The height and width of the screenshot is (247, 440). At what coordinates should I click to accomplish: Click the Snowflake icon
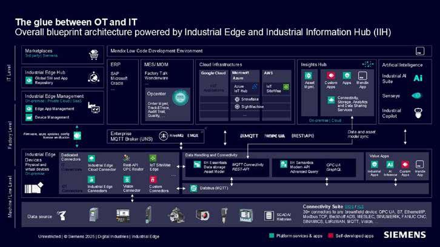coord(237,99)
